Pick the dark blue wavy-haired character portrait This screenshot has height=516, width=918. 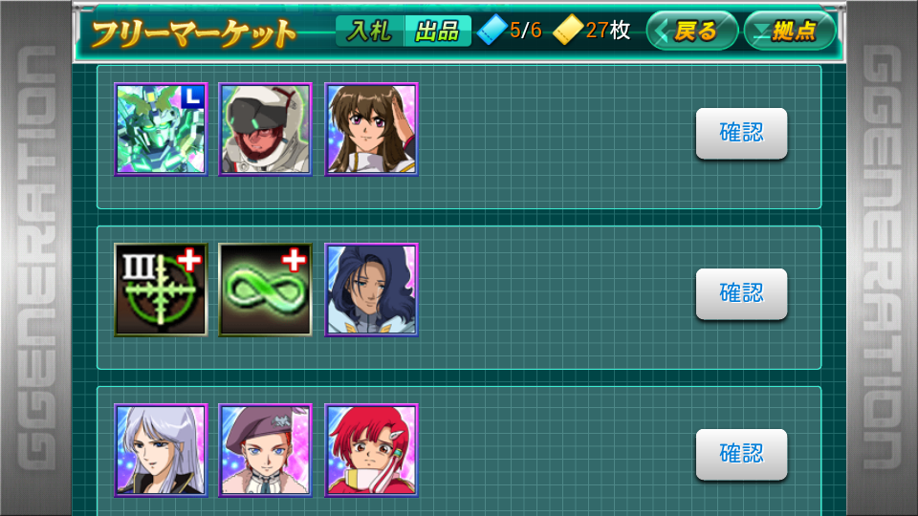371,290
